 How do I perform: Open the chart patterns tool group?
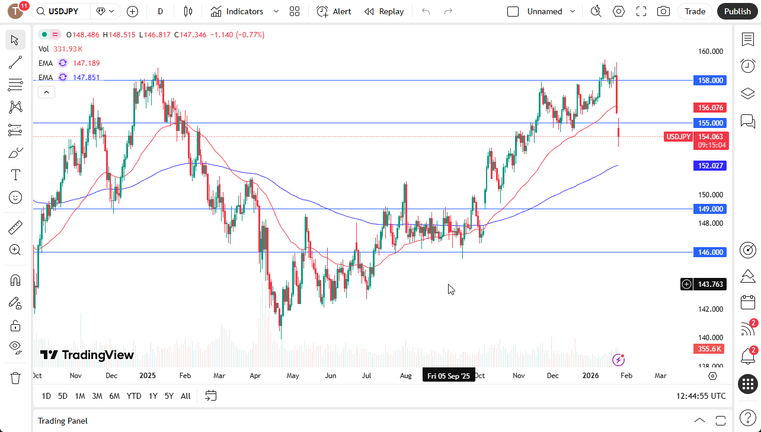tap(15, 107)
